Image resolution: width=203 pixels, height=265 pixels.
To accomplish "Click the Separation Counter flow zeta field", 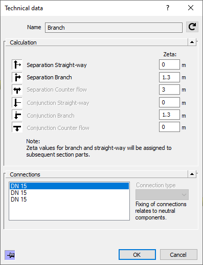I will [169, 90].
